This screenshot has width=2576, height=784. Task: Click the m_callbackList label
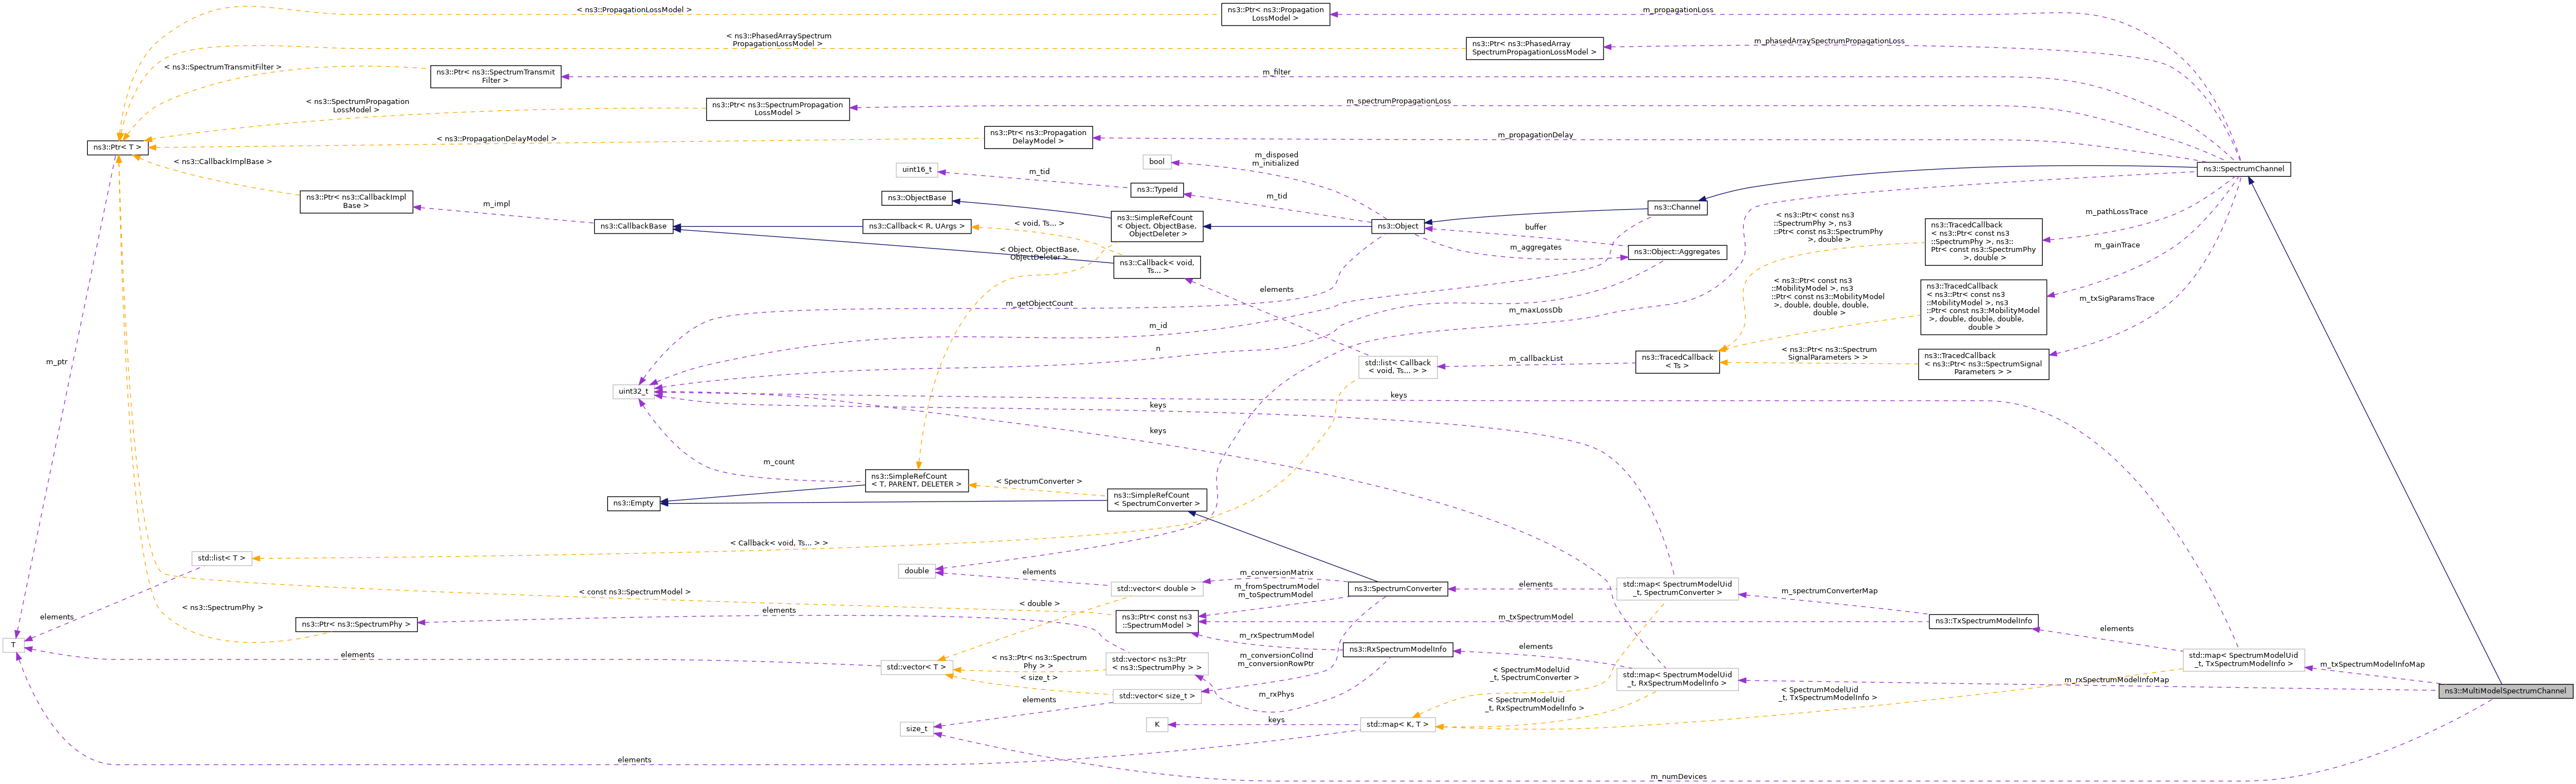click(1535, 358)
